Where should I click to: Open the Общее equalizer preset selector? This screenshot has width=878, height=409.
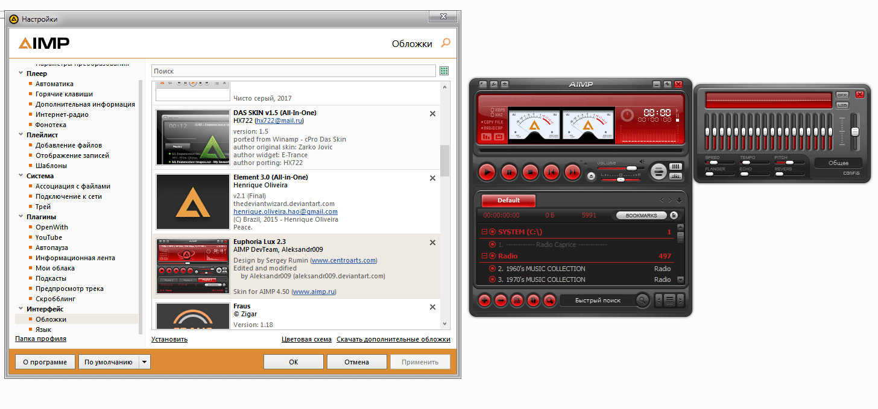pos(838,163)
